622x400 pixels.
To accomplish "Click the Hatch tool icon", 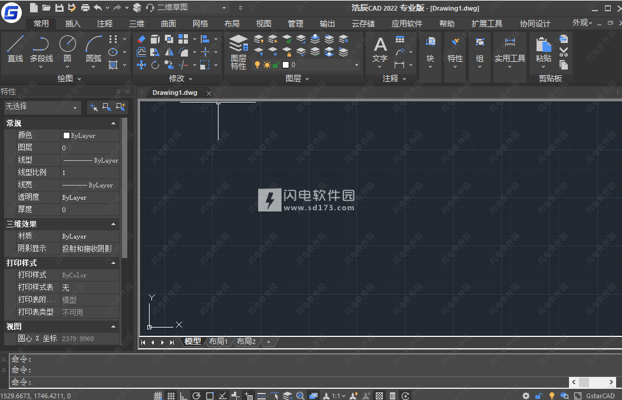I will [113, 65].
